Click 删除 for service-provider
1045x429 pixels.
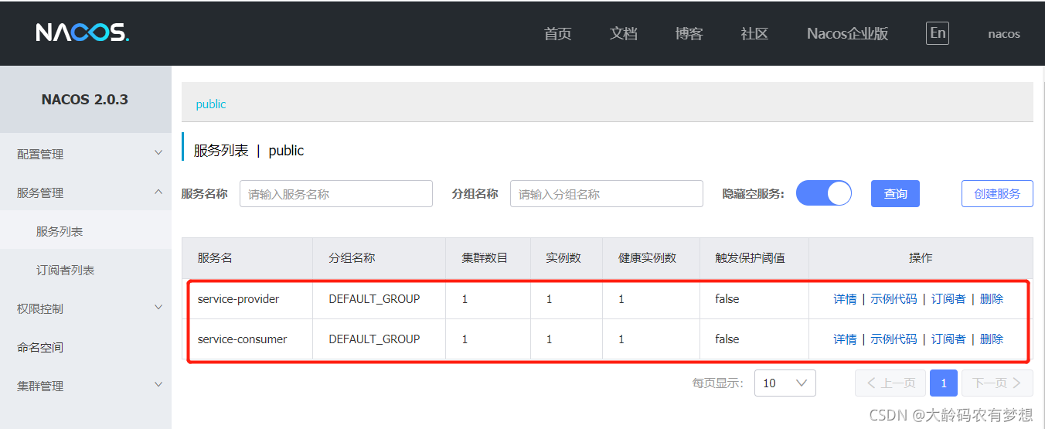(992, 298)
